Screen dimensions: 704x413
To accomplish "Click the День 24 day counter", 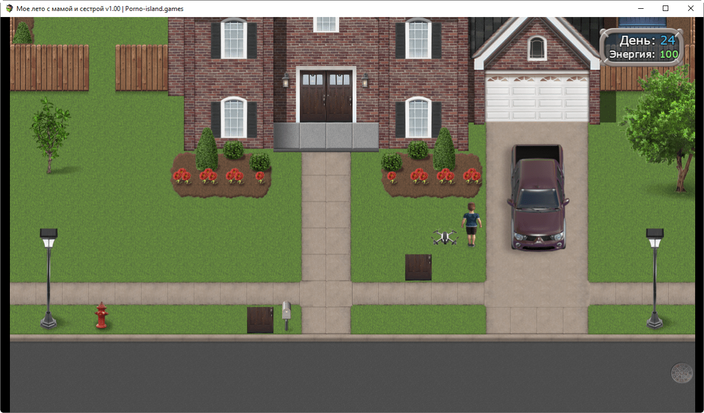I will 647,41.
